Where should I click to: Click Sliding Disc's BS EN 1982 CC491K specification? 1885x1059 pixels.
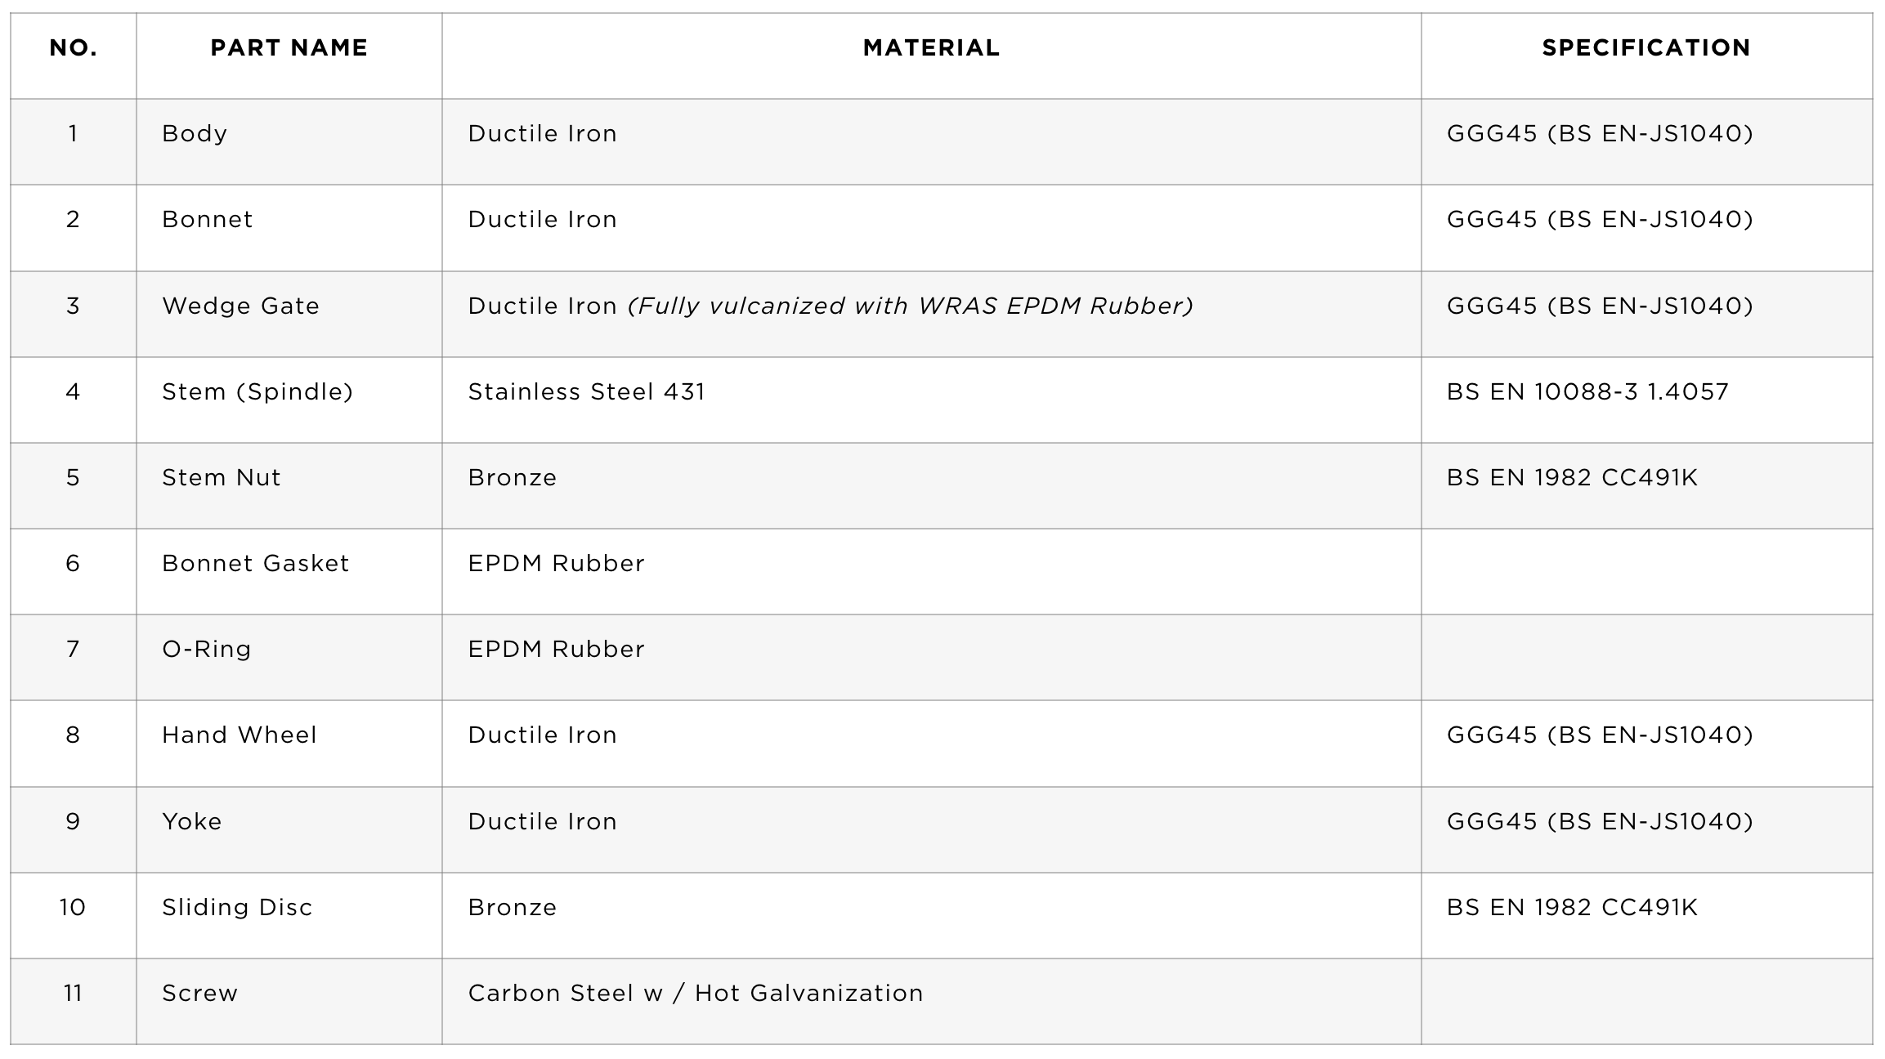coord(1572,908)
